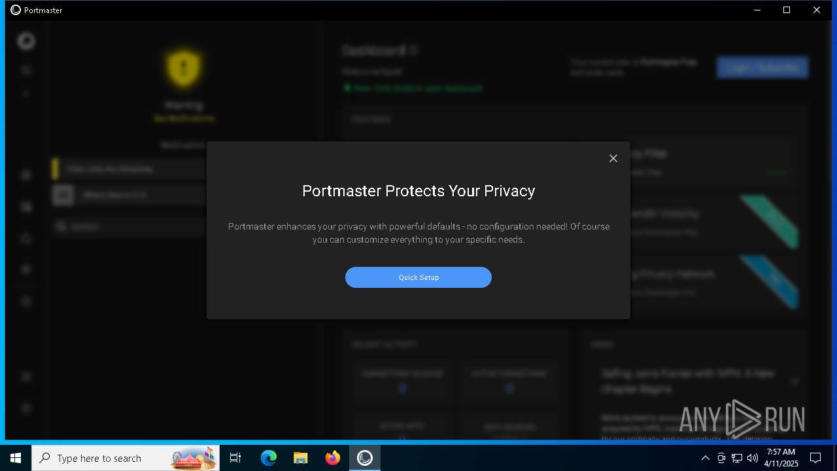This screenshot has height=471, width=837.
Task: Maximize the Portmaster window
Action: tap(787, 10)
